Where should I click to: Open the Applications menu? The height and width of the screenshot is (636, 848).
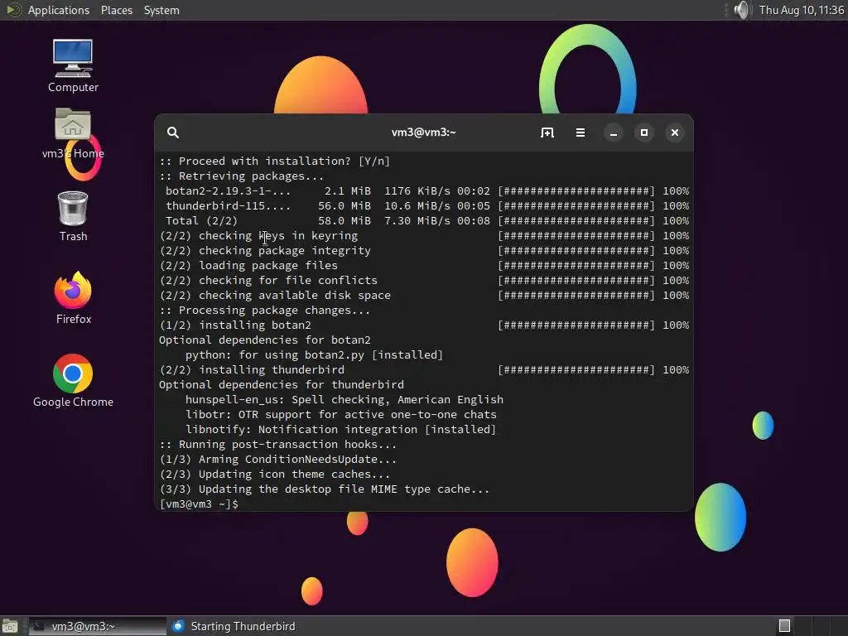pos(59,10)
